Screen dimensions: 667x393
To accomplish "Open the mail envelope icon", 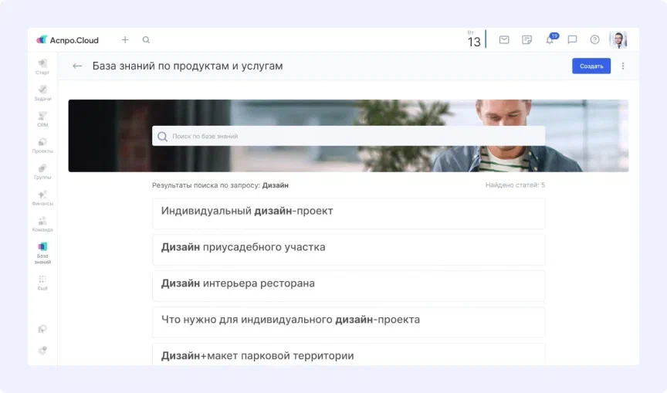I will (x=504, y=40).
